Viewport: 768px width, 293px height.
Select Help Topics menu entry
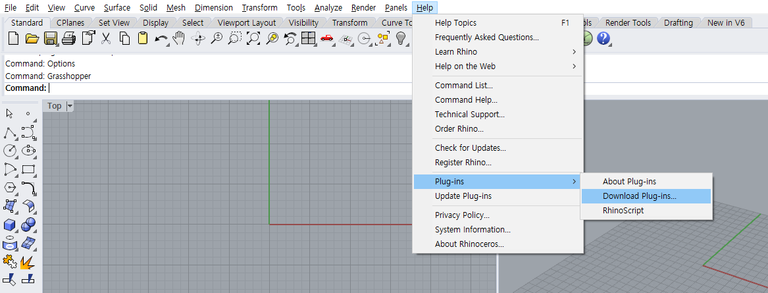(498, 23)
